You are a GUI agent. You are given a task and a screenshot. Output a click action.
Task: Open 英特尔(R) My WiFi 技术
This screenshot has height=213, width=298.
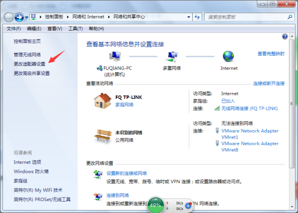pyautogui.click(x=38, y=190)
